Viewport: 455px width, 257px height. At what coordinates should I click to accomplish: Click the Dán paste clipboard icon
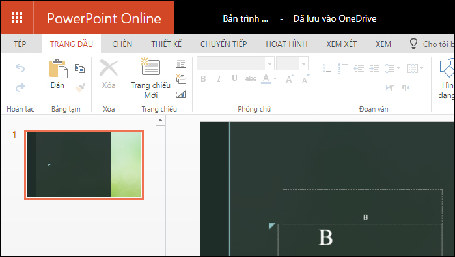pos(58,68)
